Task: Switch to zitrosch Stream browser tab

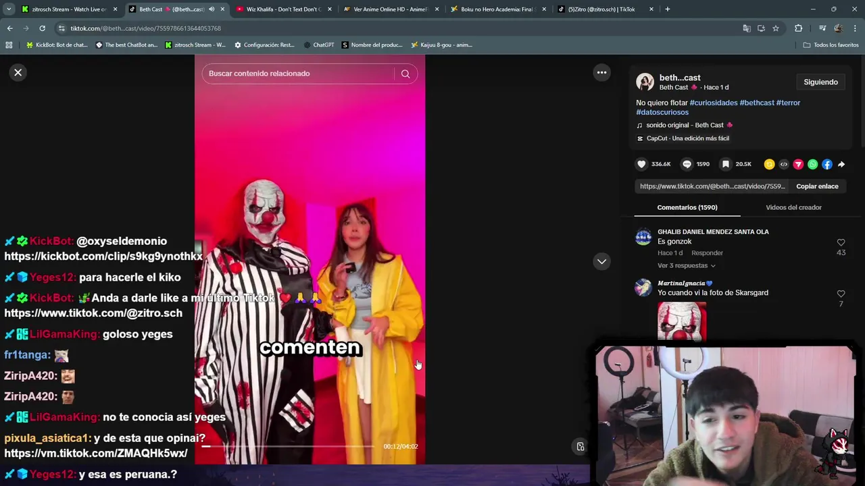Action: pyautogui.click(x=69, y=9)
